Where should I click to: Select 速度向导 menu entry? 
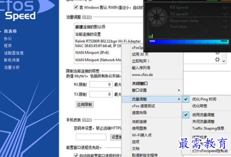coord(139,113)
